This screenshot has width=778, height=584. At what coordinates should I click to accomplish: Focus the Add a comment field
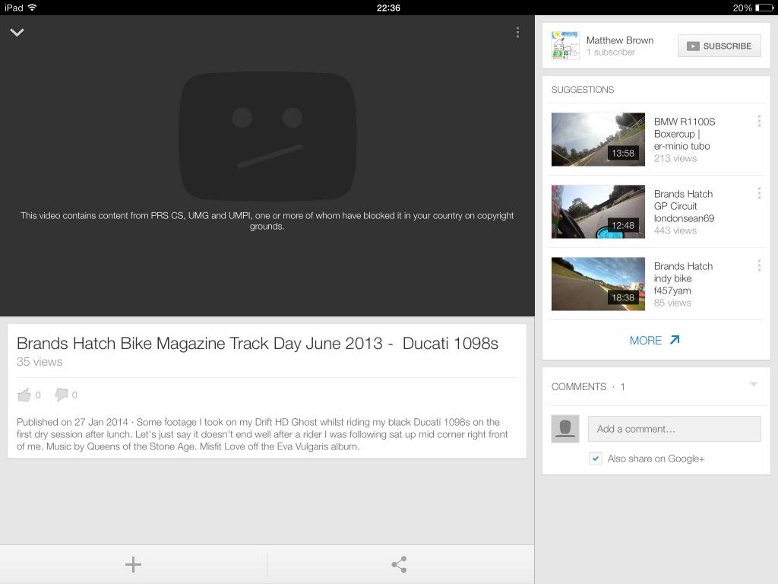click(x=675, y=429)
